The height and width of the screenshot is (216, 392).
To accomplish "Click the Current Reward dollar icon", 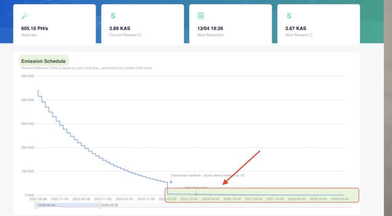I will click(x=113, y=16).
